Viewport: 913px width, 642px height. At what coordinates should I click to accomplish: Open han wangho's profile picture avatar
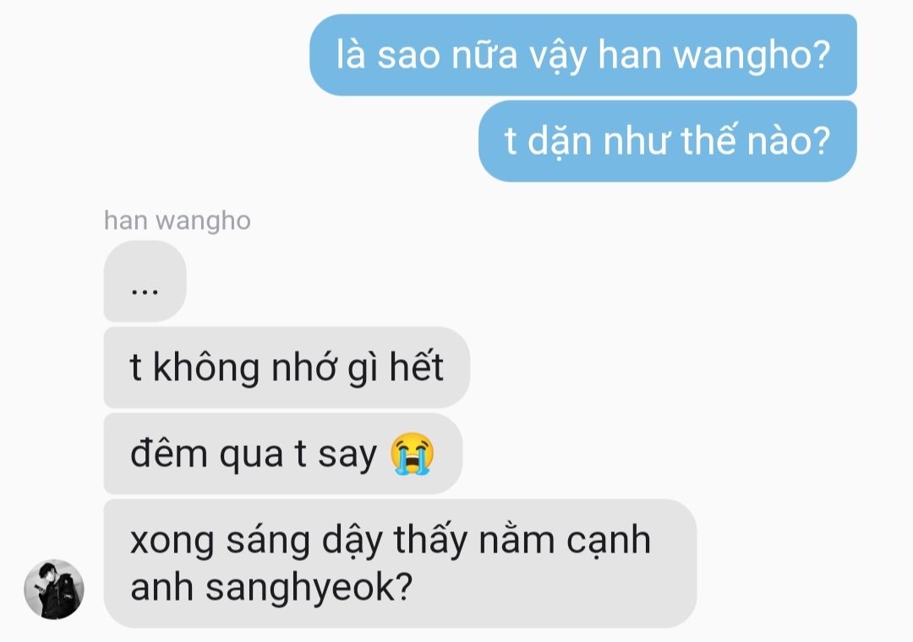[54, 589]
